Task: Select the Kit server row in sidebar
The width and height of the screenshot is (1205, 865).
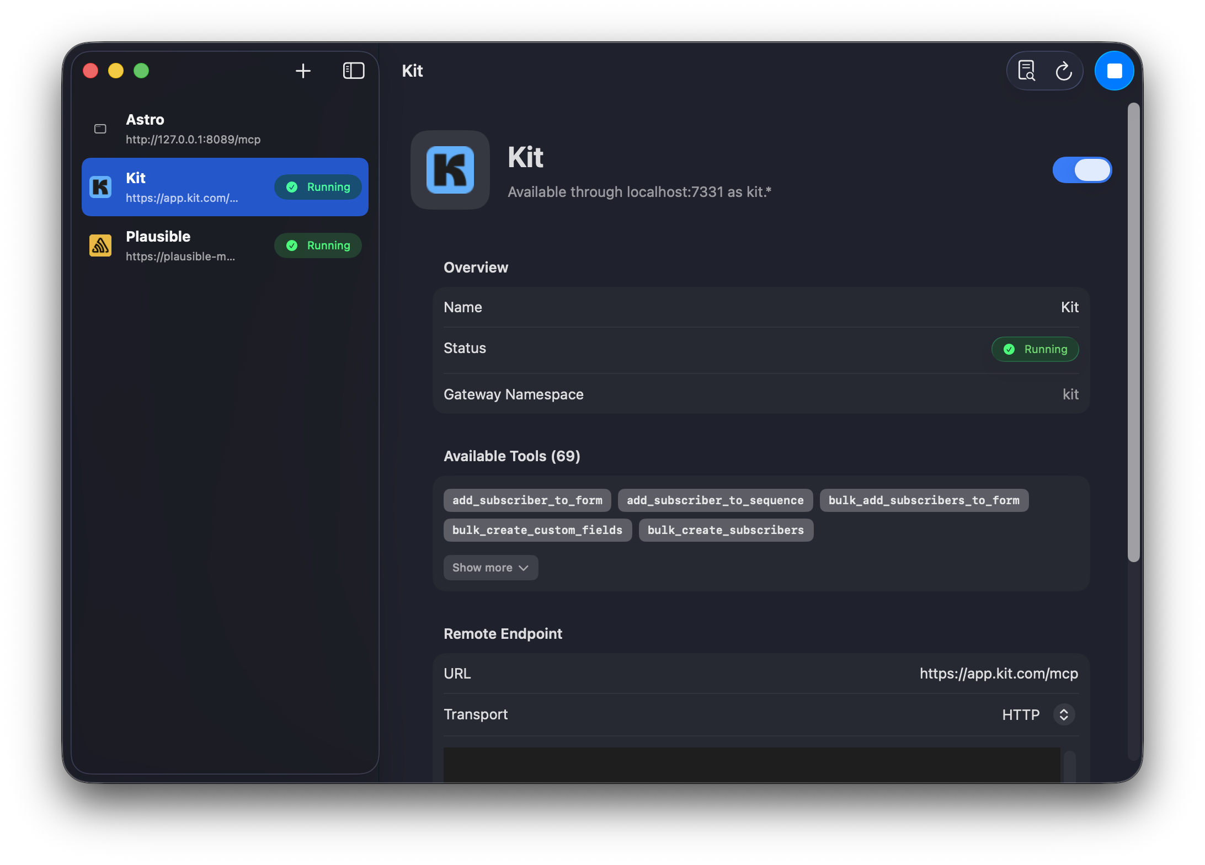Action: point(225,187)
